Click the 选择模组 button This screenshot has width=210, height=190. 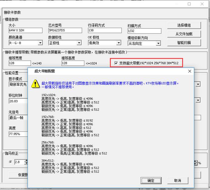[x=184, y=25]
